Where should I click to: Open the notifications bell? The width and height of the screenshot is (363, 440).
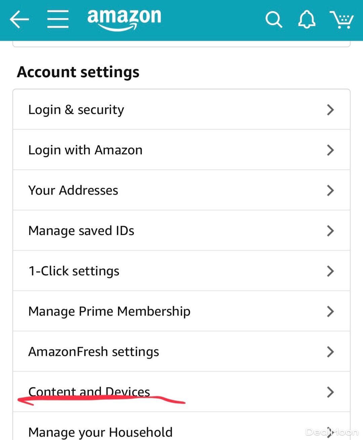[307, 19]
